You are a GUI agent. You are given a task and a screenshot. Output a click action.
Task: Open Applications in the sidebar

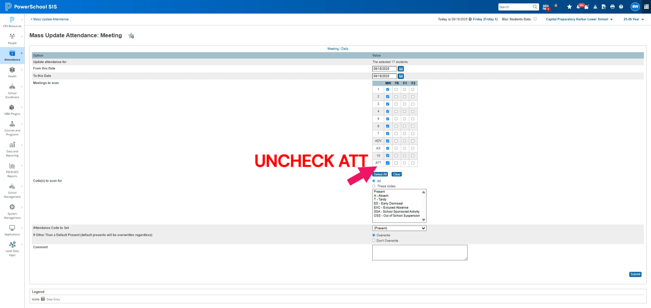click(12, 230)
